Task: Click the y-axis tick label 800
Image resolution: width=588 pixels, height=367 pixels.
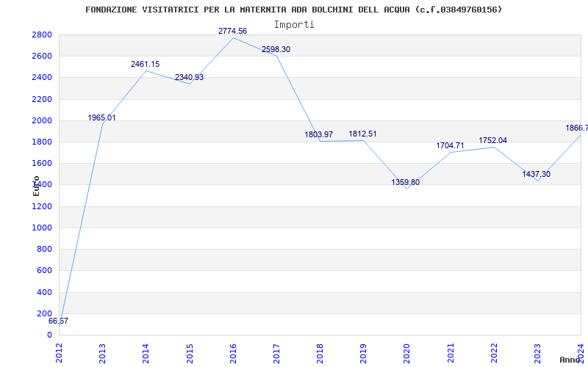Action: click(x=45, y=249)
